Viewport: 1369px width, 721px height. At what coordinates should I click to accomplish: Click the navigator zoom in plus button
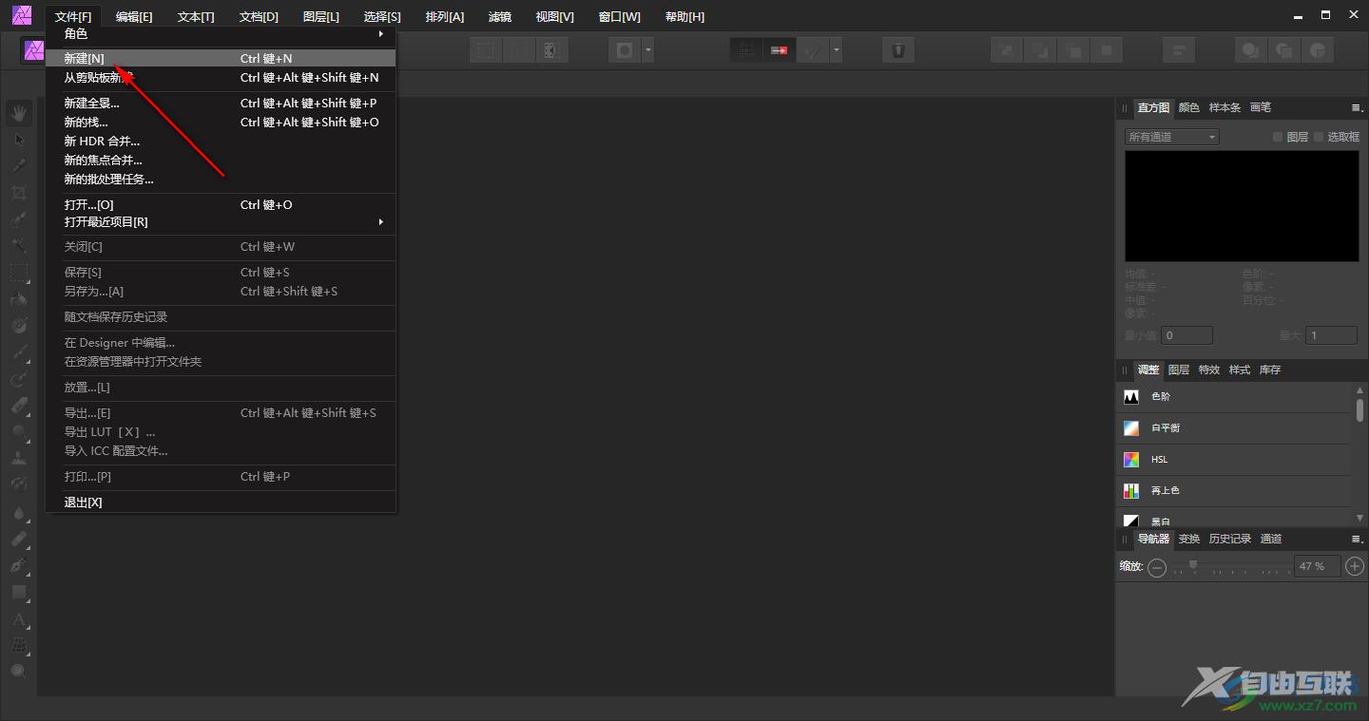click(1356, 566)
